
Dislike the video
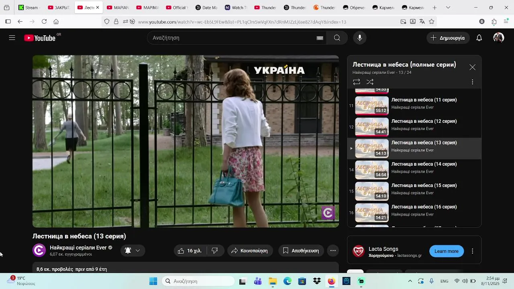pos(215,250)
